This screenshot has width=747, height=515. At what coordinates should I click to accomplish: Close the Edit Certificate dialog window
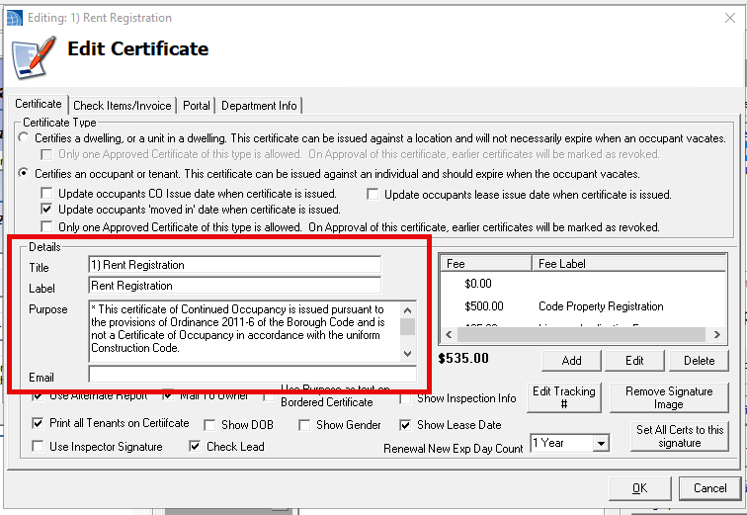click(722, 17)
